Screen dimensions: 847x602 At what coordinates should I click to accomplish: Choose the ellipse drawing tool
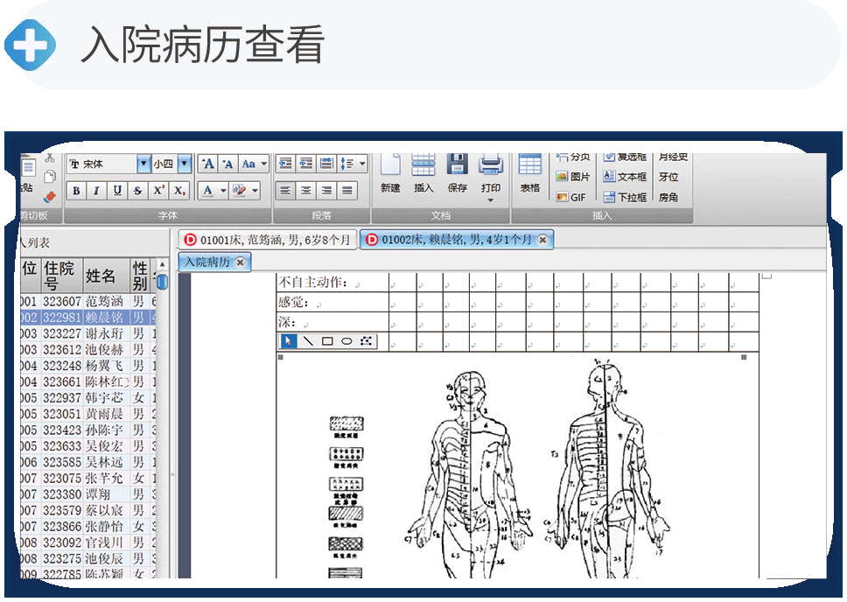click(346, 341)
